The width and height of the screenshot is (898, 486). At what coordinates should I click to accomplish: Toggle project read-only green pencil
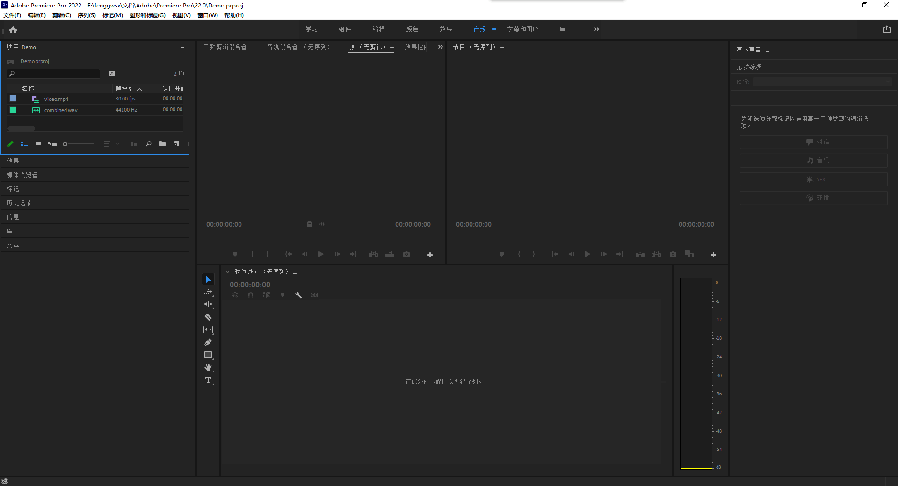click(x=10, y=144)
